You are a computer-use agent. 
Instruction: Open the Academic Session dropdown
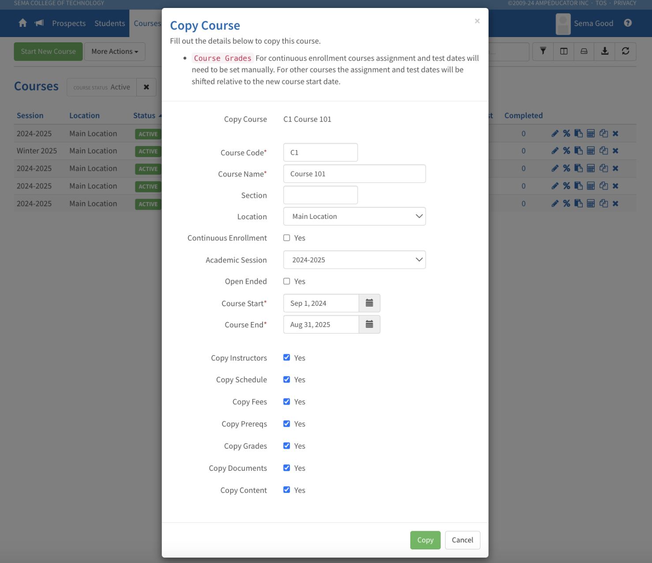pos(354,260)
